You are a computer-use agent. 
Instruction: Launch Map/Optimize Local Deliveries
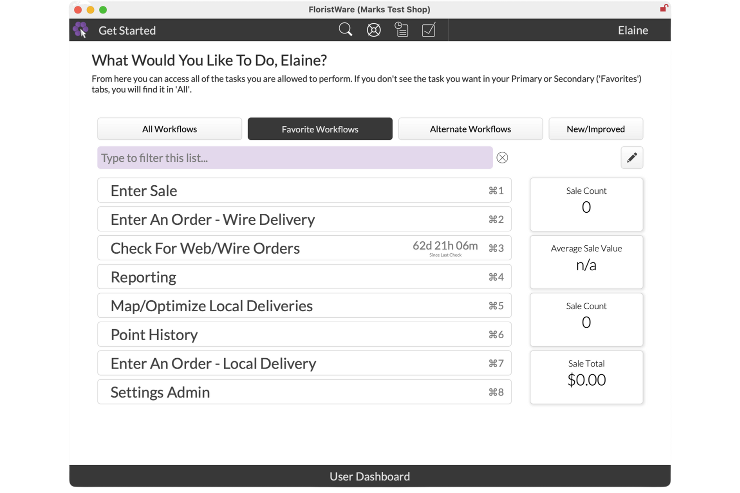pos(304,305)
